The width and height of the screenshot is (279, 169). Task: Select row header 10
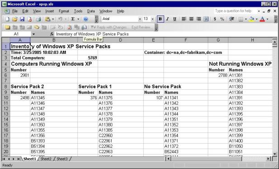(x=6, y=98)
